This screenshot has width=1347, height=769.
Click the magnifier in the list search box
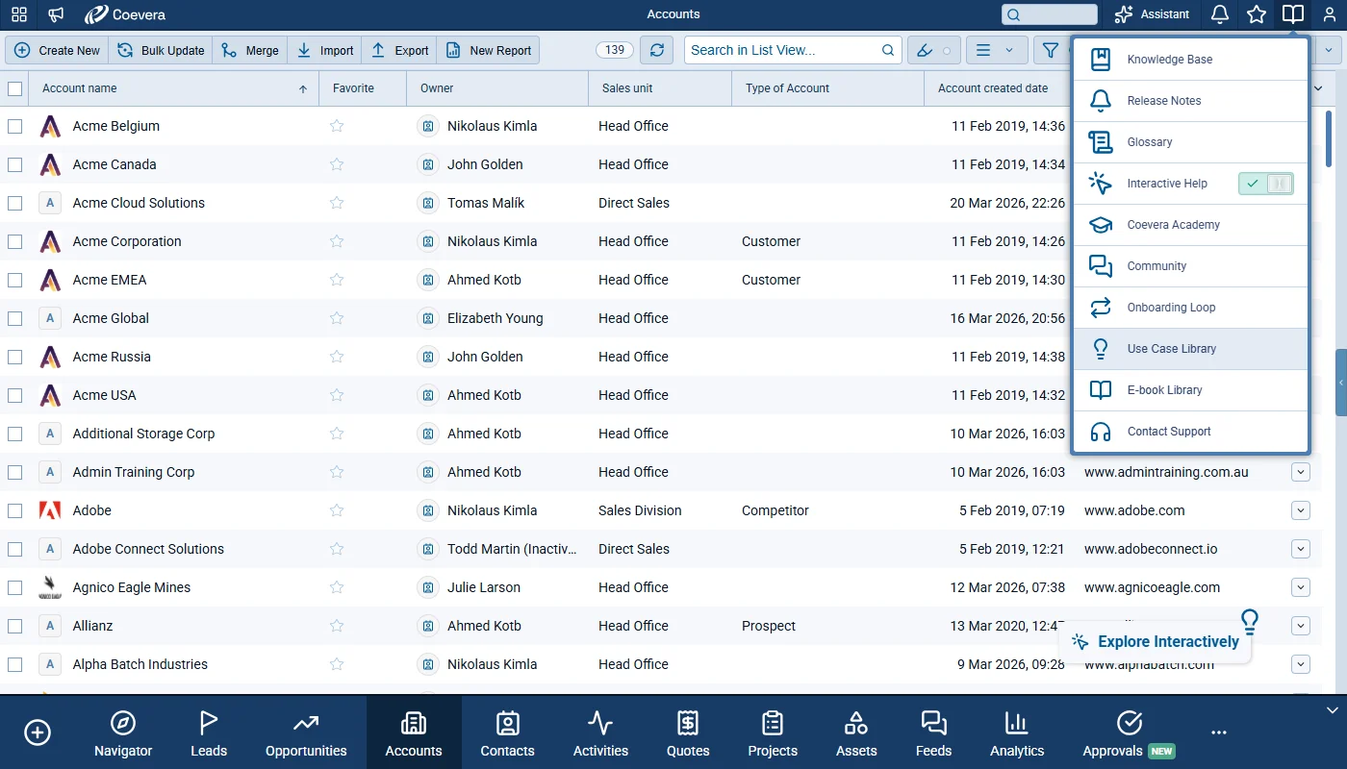[x=888, y=50]
